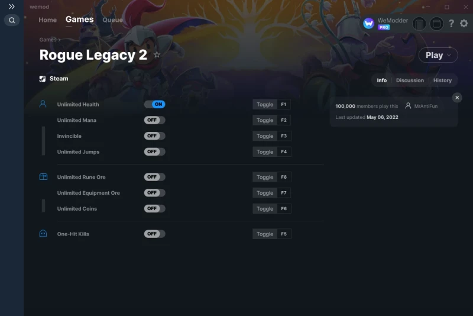Screen dimensions: 473x316
Task: Open the help question mark icon
Action: [x=451, y=24]
